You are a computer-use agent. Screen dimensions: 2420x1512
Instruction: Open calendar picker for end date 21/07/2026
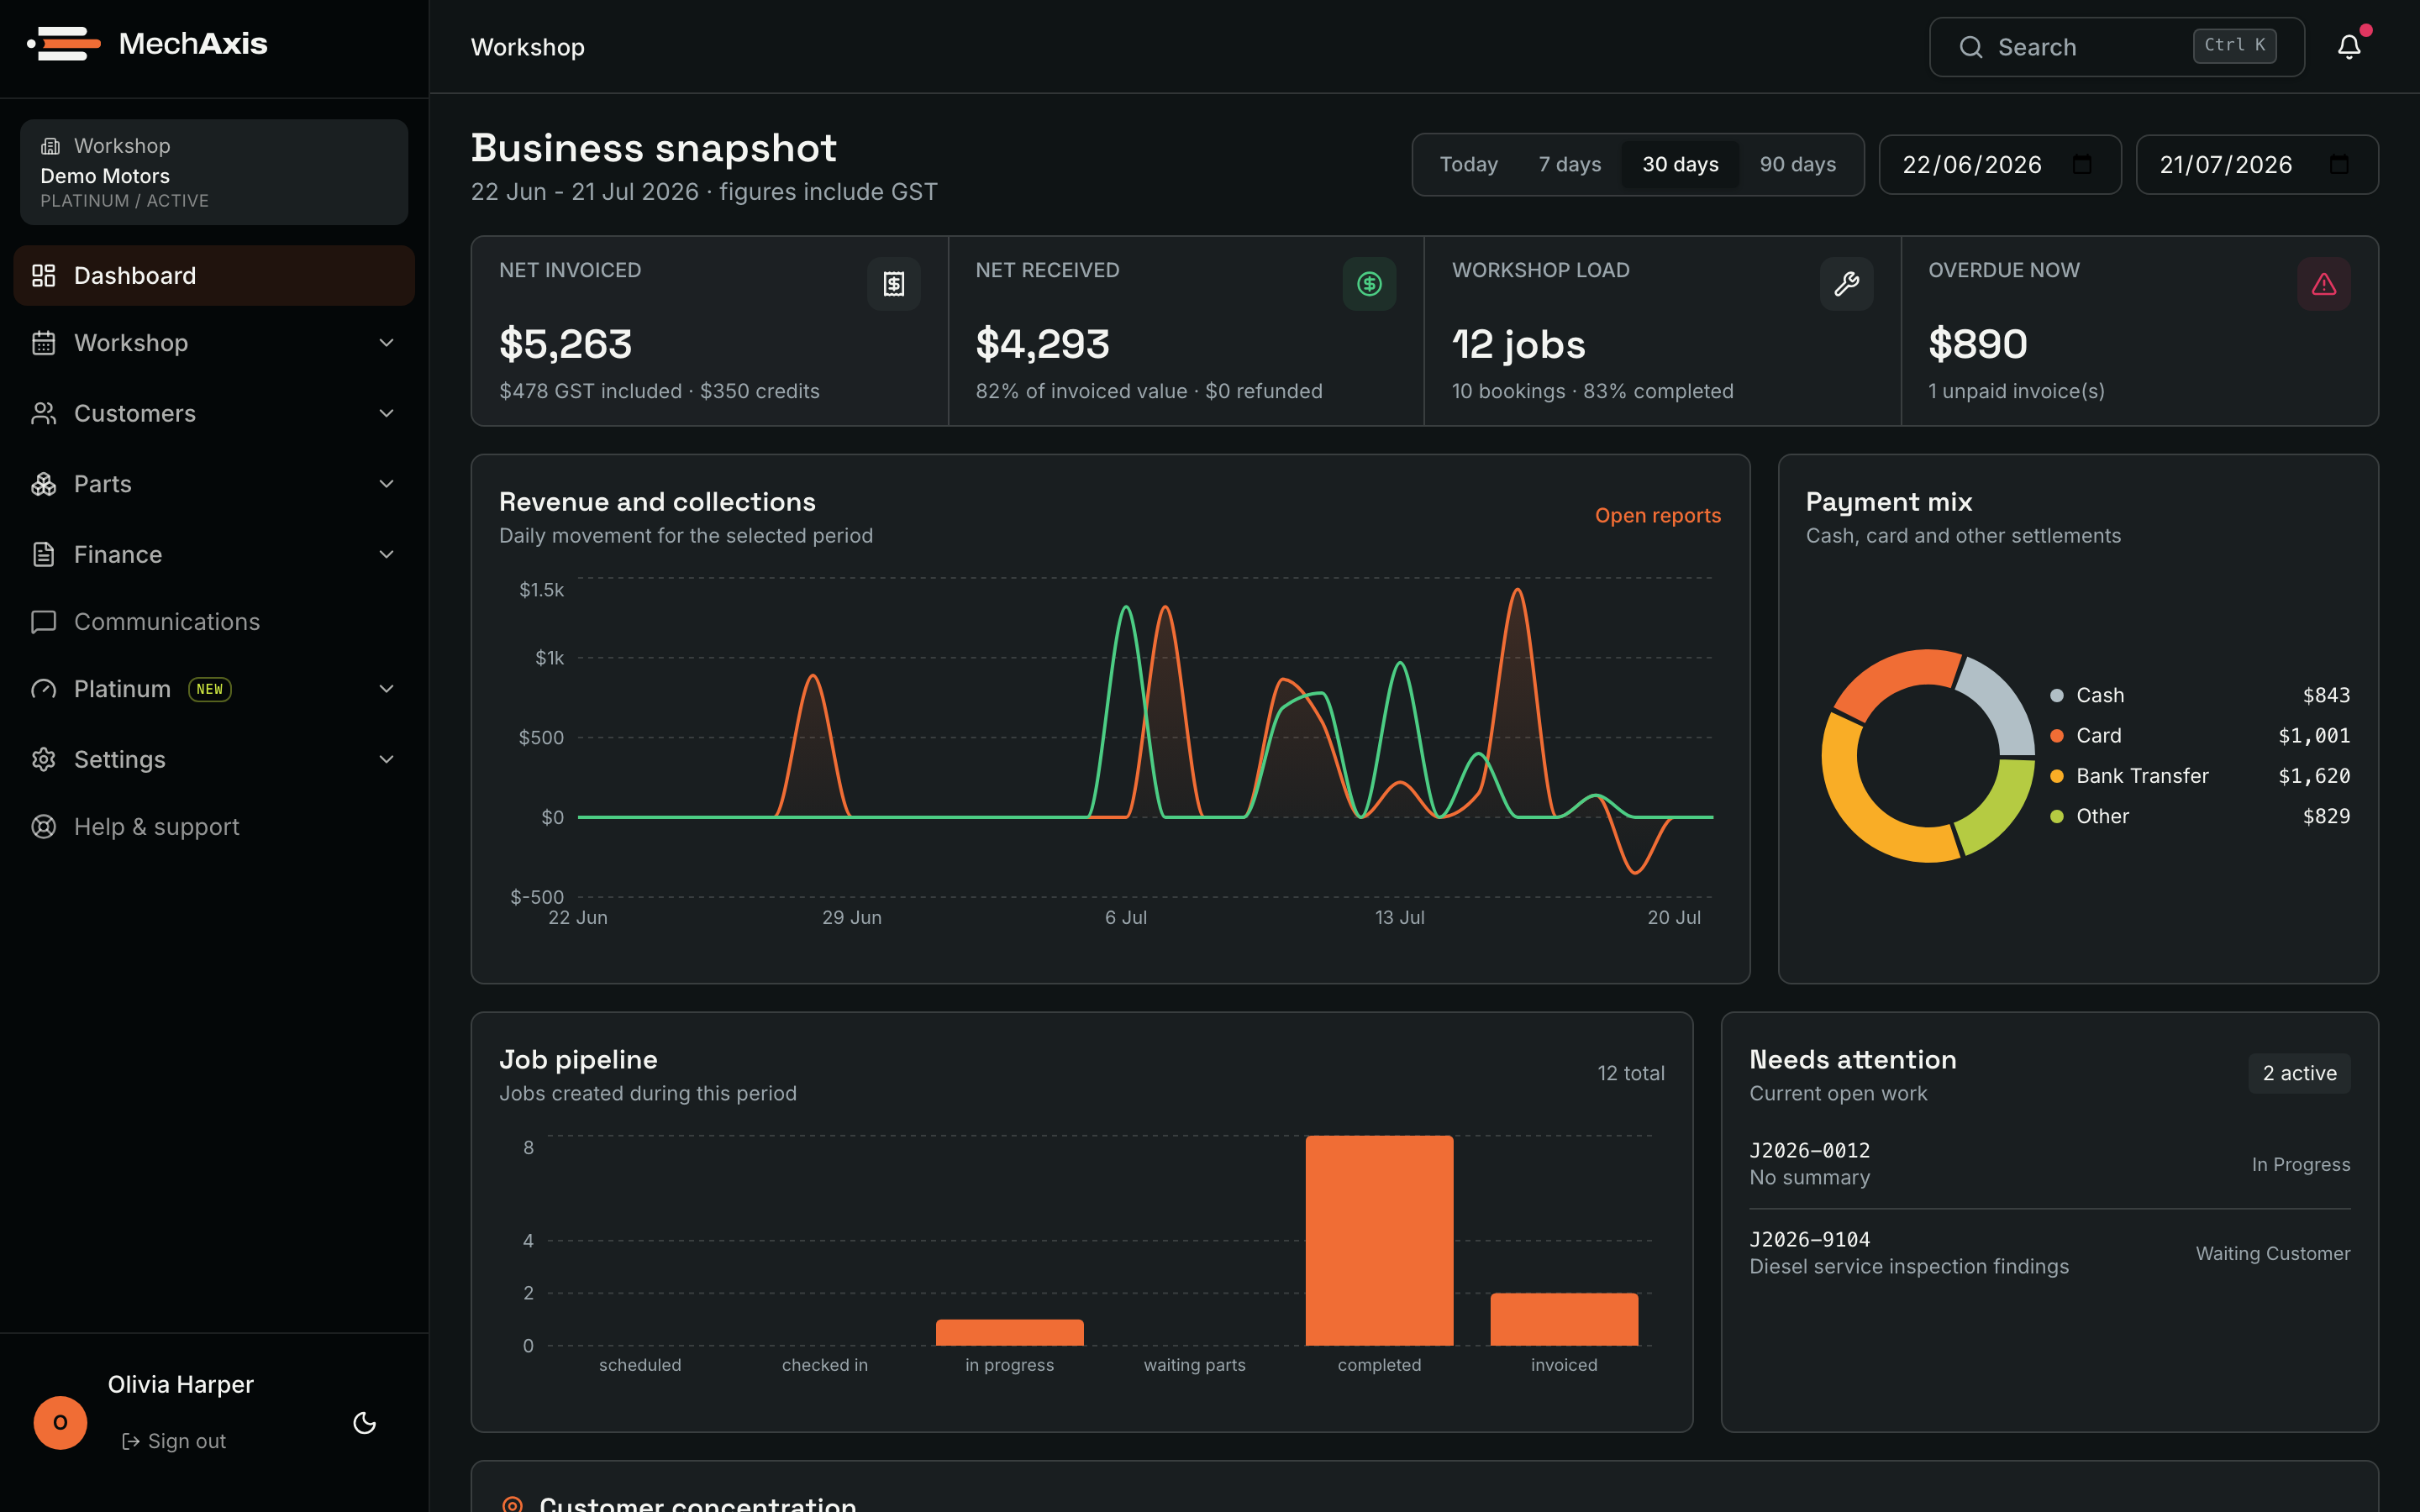pos(2339,164)
